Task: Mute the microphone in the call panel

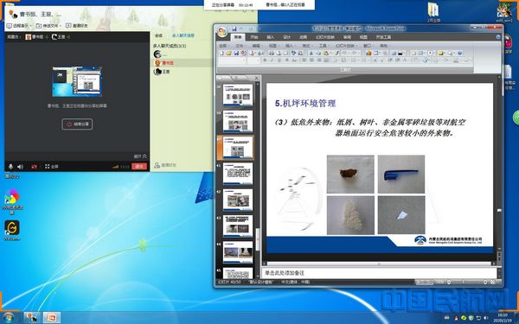Action: [10, 167]
